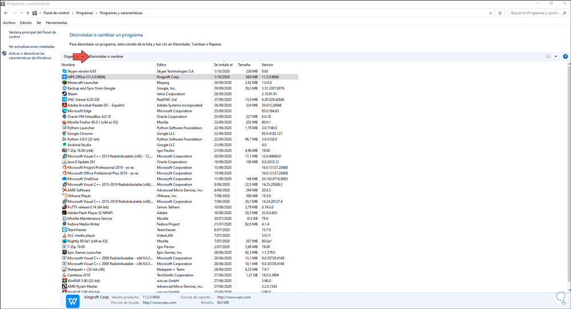Screen dimensions: 571x309
Task: Click the Camtasia 2018 icon
Action: 65,275
